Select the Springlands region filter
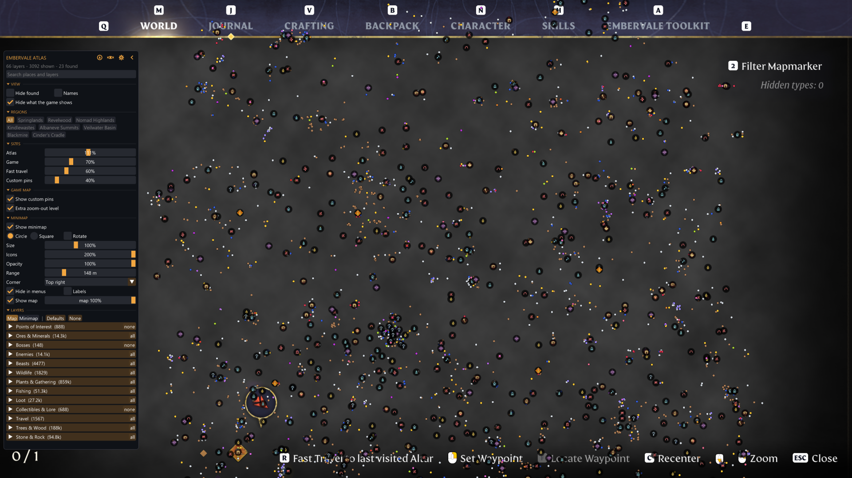The image size is (852, 478). (30, 120)
